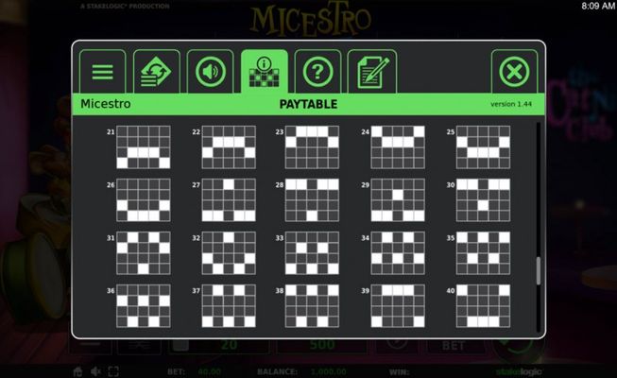Select payline 34 diagram
Viewport: 617px width, 378px height.
pyautogui.click(x=398, y=253)
